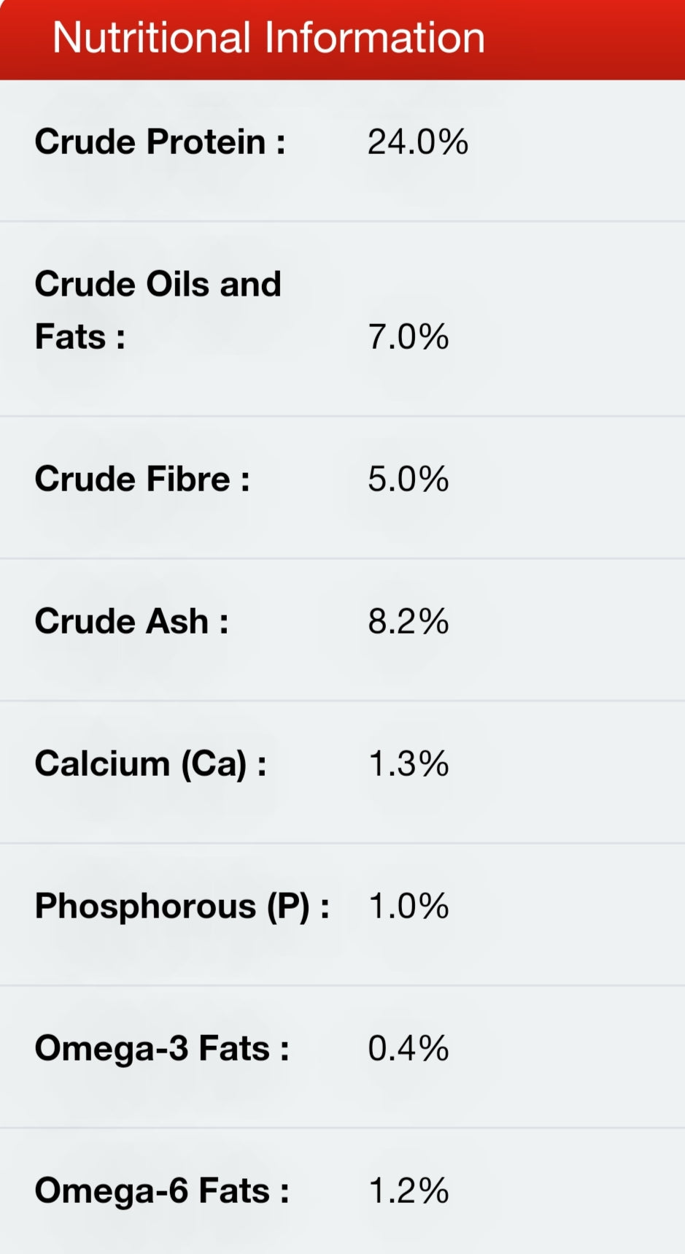Click divider line below Crude Protein row
Screen dimensions: 685x1254
click(x=342, y=221)
